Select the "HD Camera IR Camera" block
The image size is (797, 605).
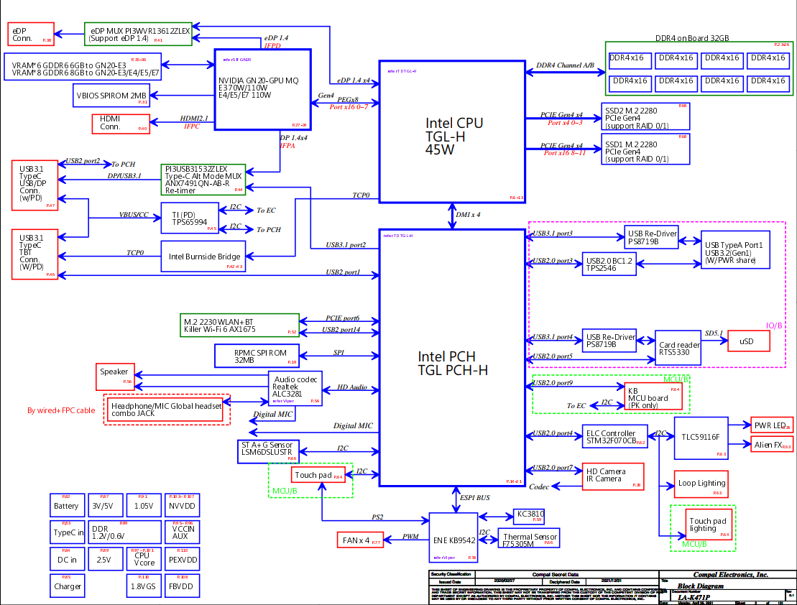tap(613, 476)
